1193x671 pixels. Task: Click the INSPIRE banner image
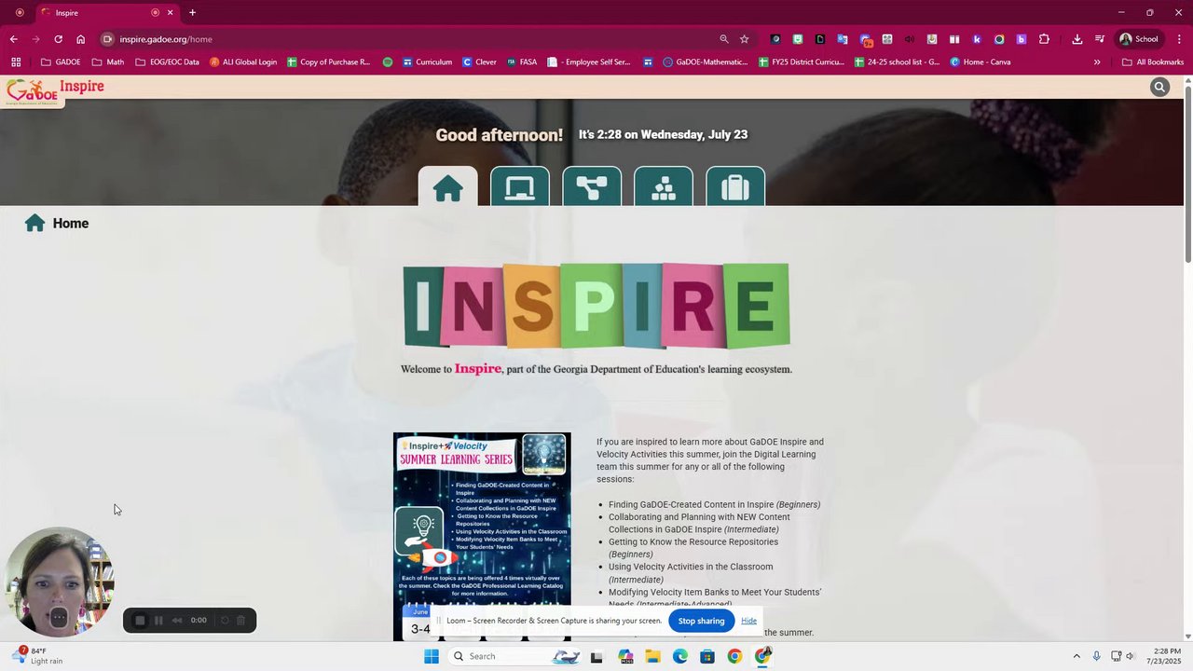(x=596, y=307)
